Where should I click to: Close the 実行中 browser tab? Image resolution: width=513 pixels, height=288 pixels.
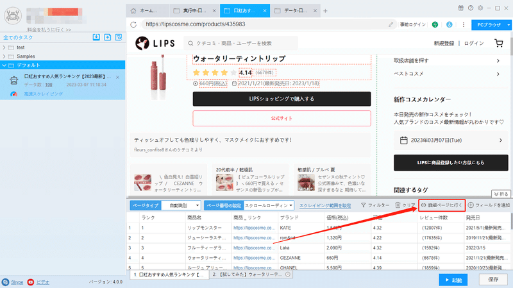[x=214, y=11]
